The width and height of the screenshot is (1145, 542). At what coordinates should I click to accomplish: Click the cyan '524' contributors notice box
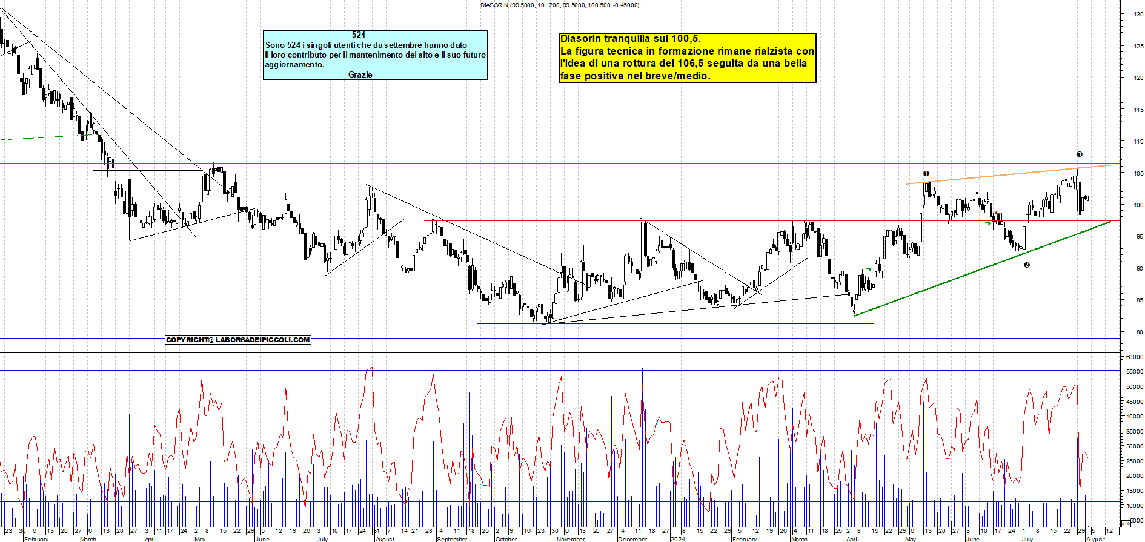pos(376,55)
